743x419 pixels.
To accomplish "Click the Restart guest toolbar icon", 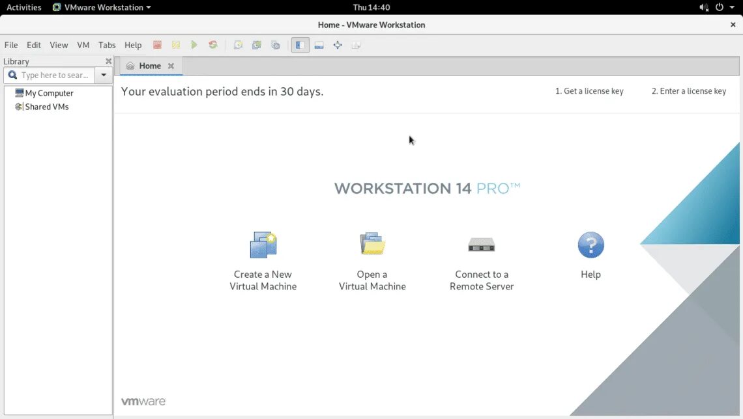I will click(x=213, y=45).
